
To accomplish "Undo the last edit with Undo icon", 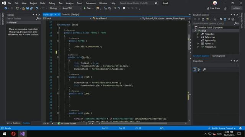I will pos(37,8).
